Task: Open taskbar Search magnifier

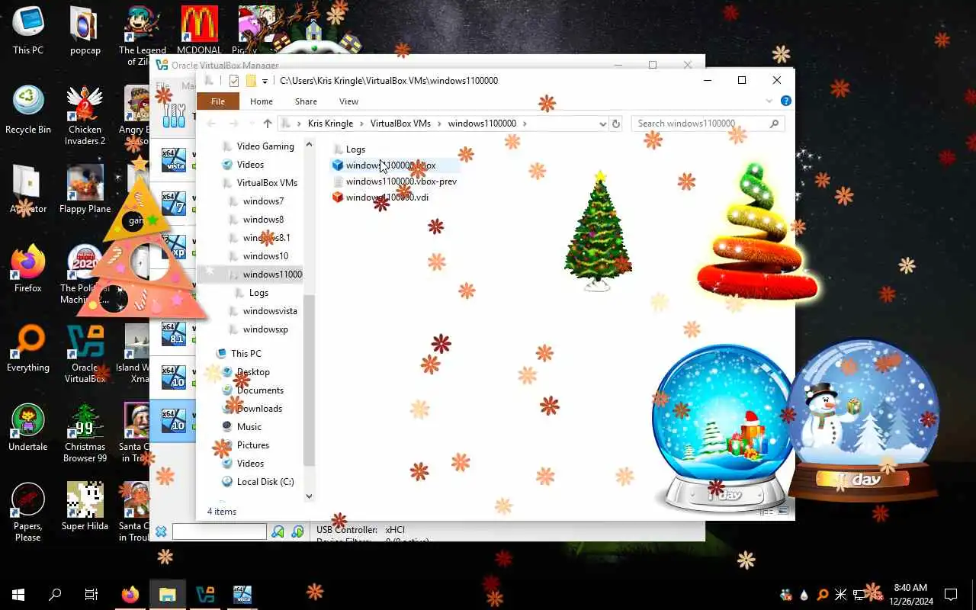Action: (x=55, y=595)
